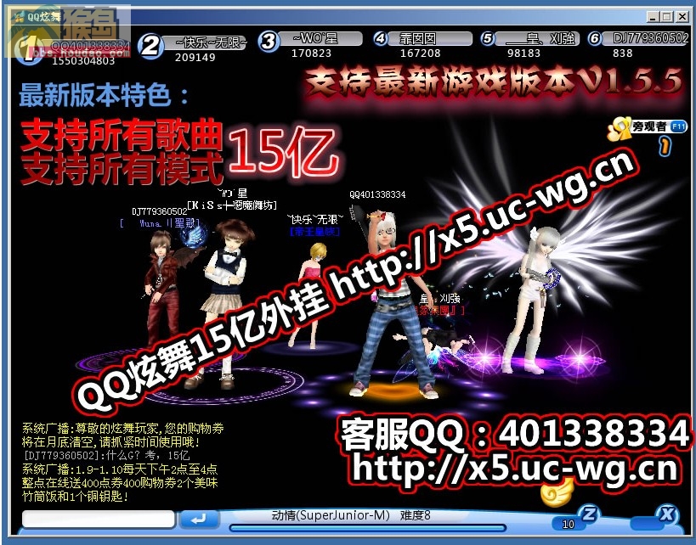
Task: Send chat with the arrow button
Action: point(200,519)
